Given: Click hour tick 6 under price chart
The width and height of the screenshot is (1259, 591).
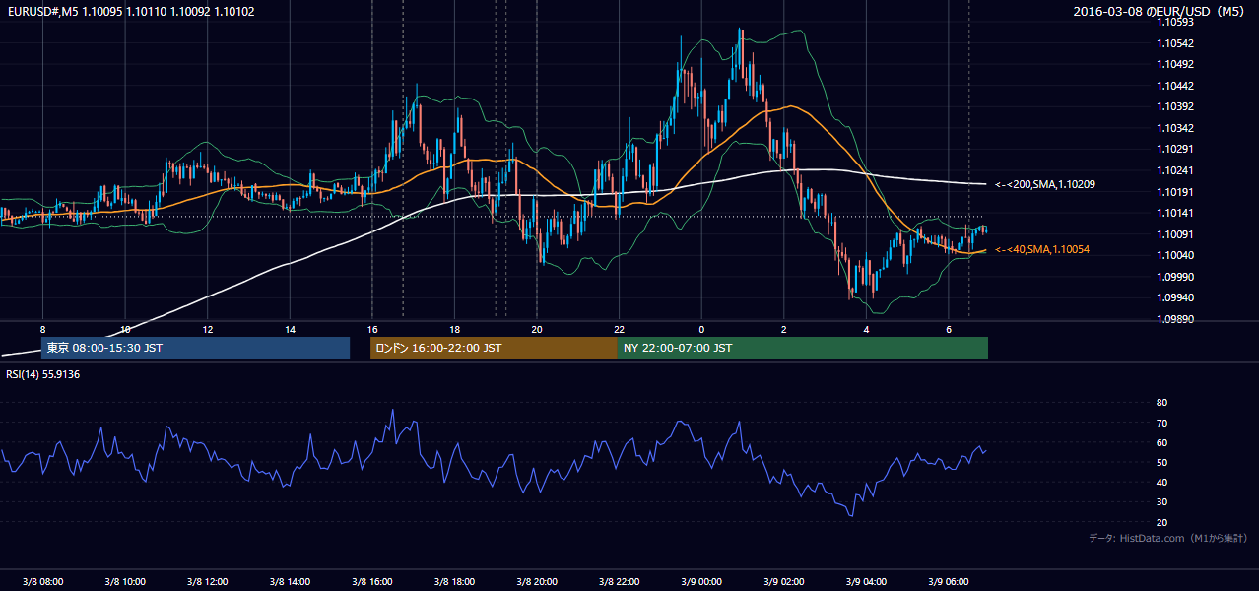Looking at the screenshot, I should 949,329.
